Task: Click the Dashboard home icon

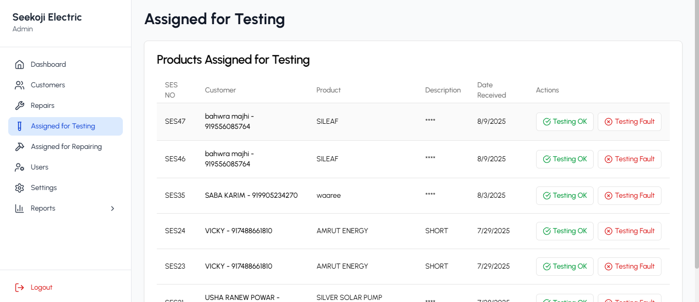Action: click(20, 65)
